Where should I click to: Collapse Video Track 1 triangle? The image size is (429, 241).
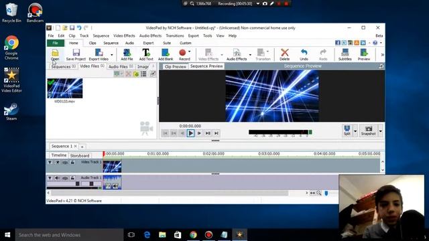point(50,162)
